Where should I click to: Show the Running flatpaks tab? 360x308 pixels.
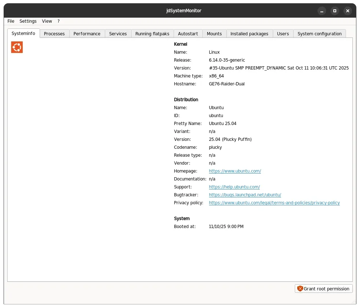pyautogui.click(x=152, y=34)
